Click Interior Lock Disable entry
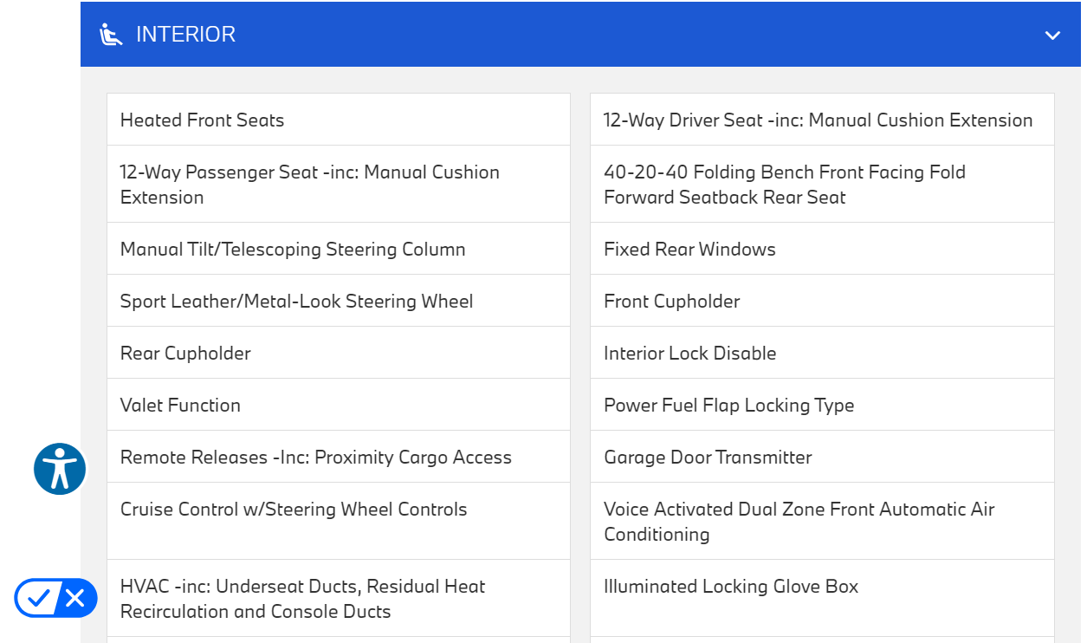 point(689,354)
